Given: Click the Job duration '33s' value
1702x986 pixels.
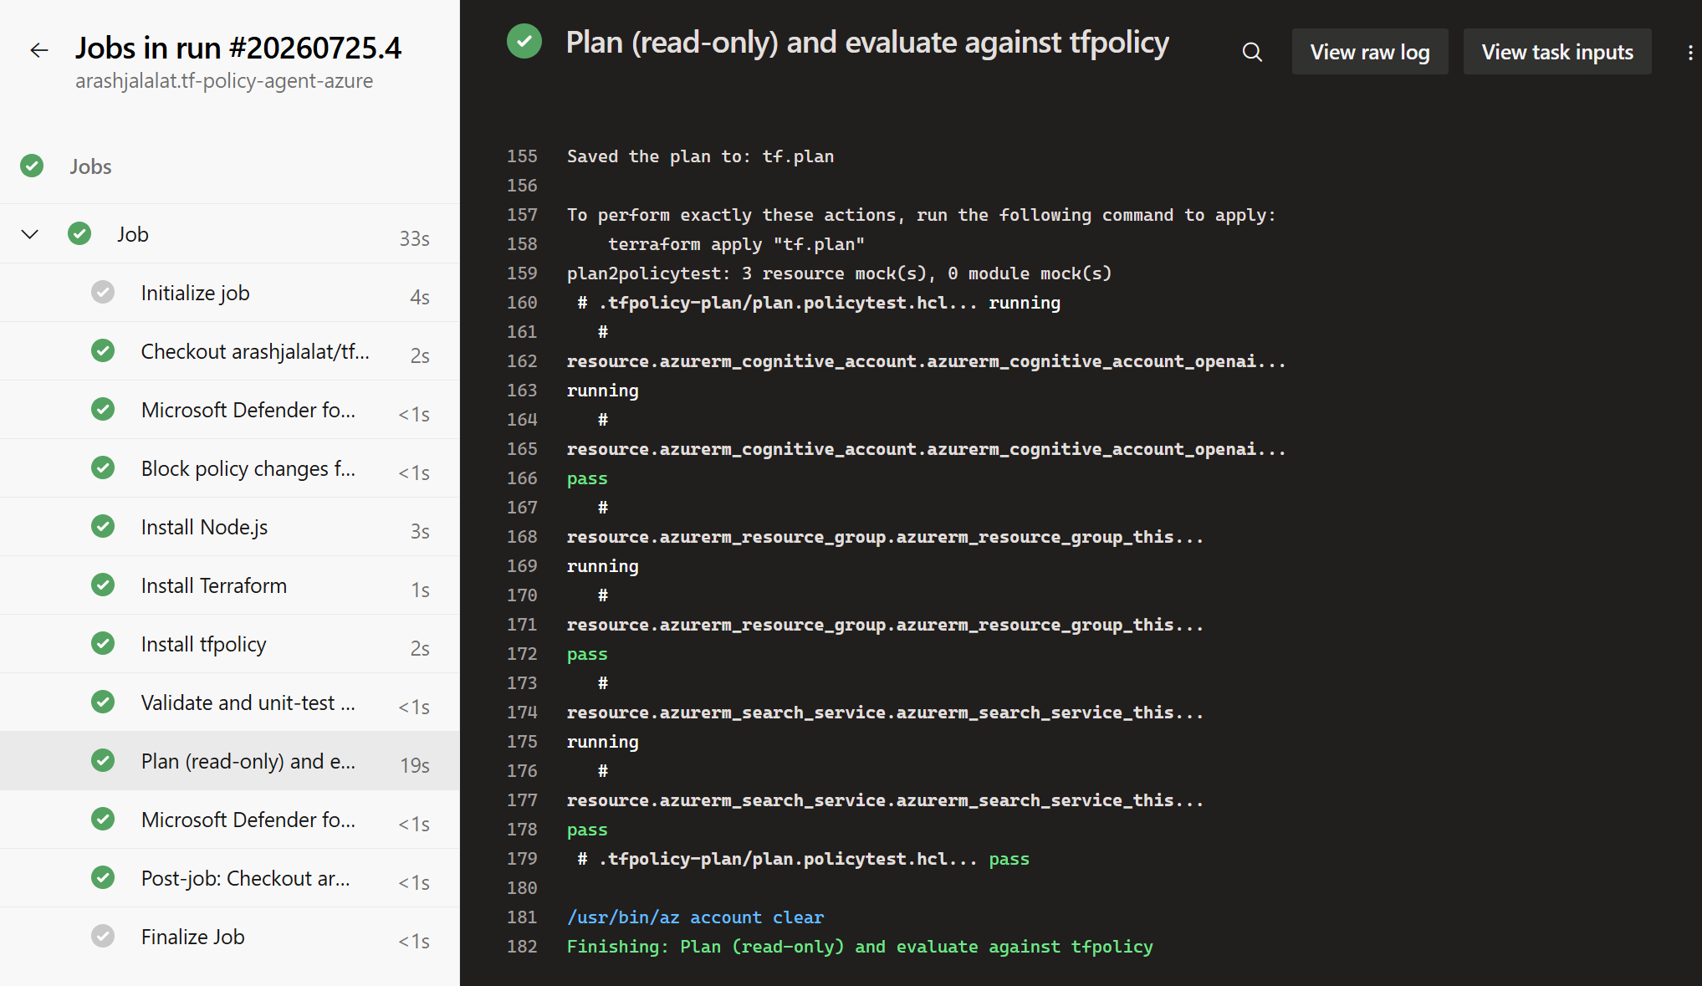Looking at the screenshot, I should [414, 238].
